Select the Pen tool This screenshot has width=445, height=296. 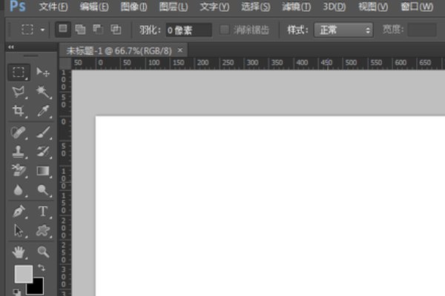(x=19, y=212)
